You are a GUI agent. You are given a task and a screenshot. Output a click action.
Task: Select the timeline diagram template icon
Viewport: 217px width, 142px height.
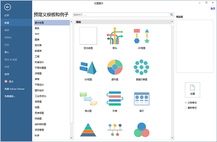(x=115, y=130)
